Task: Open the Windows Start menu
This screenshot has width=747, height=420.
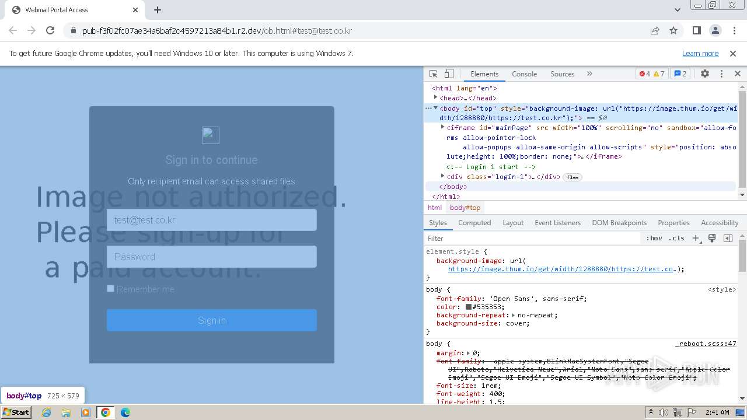Action: click(16, 412)
